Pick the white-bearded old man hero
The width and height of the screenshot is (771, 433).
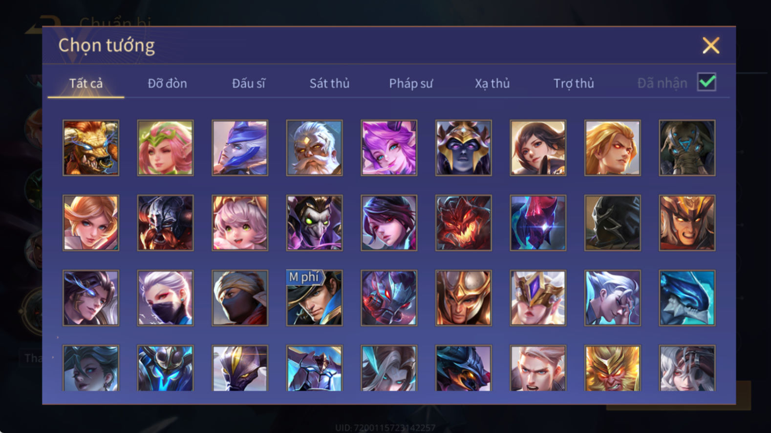coord(314,148)
